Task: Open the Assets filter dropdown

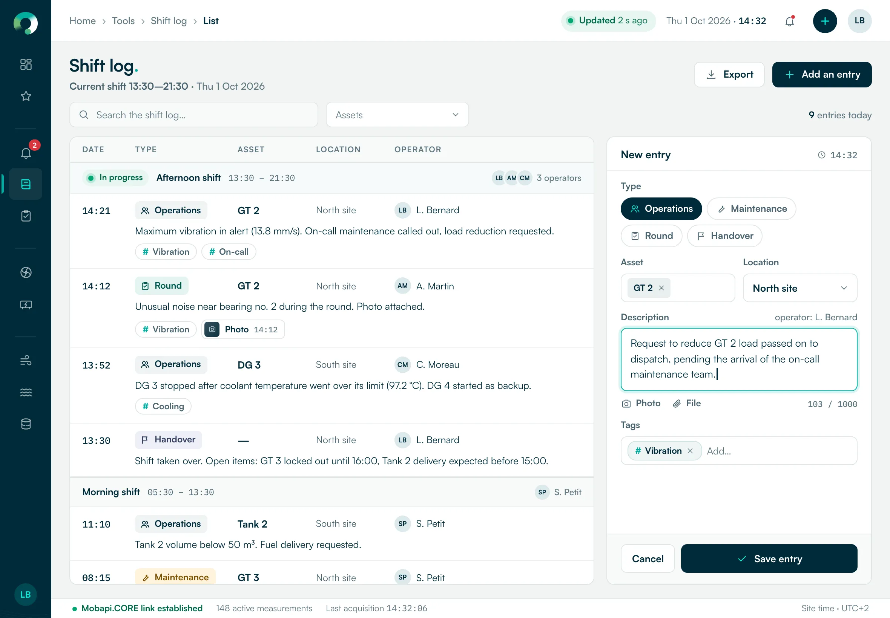Action: coord(397,115)
